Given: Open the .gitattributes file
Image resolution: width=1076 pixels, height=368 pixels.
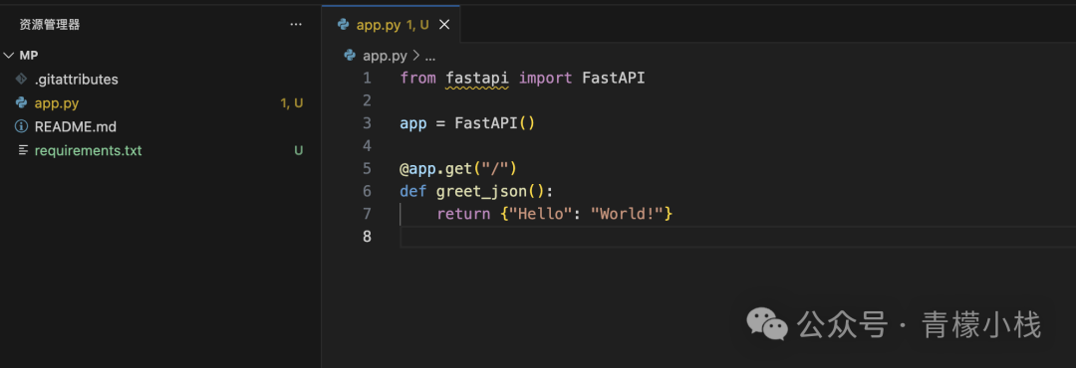Looking at the screenshot, I should [76, 80].
